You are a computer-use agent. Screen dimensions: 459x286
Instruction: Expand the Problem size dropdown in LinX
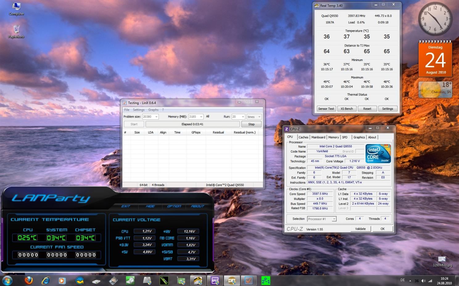(x=156, y=117)
